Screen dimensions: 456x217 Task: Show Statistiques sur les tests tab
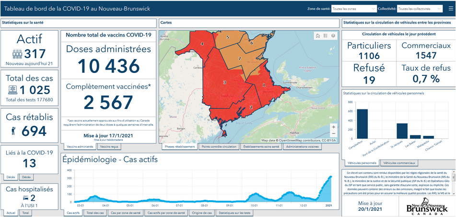tap(234, 213)
